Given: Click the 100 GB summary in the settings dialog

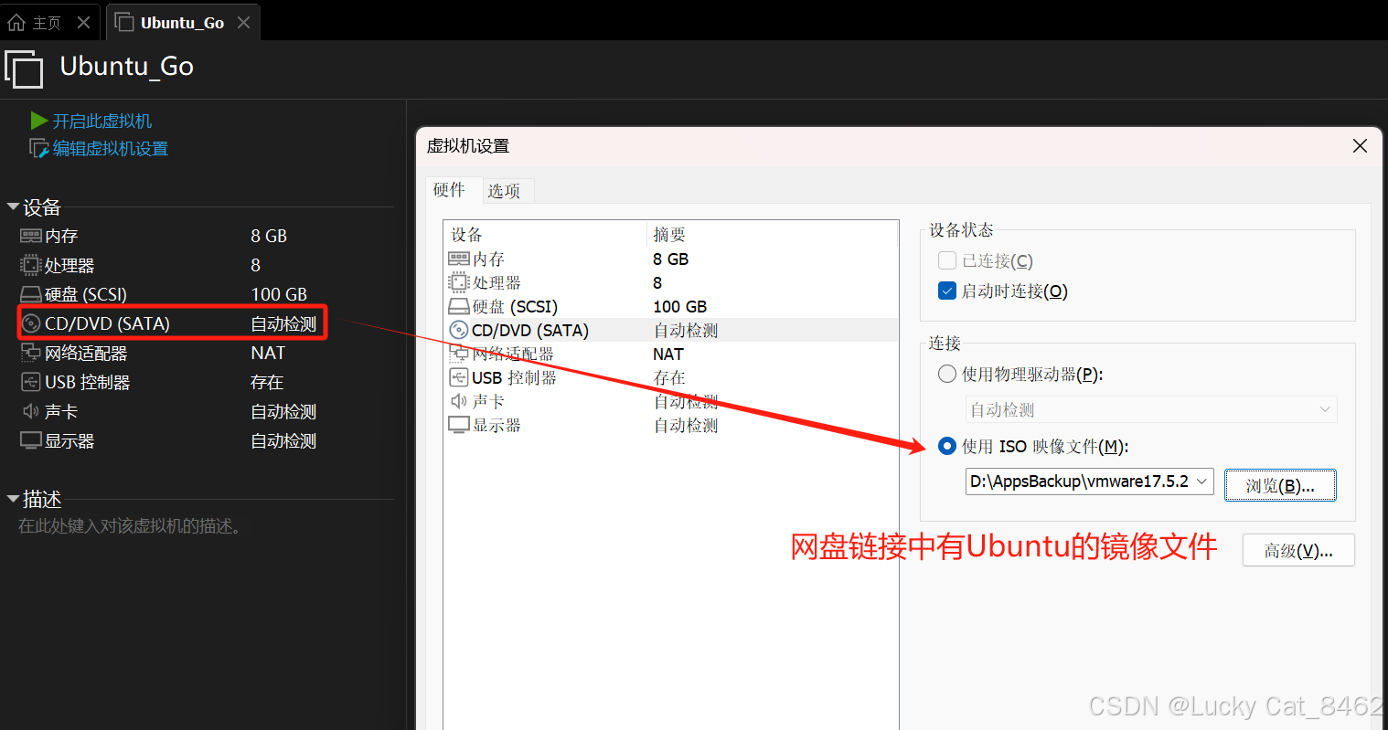Looking at the screenshot, I should [679, 307].
